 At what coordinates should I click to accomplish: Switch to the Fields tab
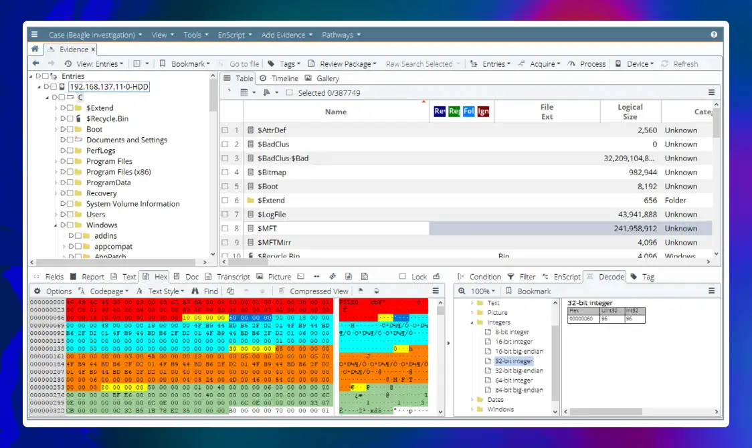pos(48,276)
